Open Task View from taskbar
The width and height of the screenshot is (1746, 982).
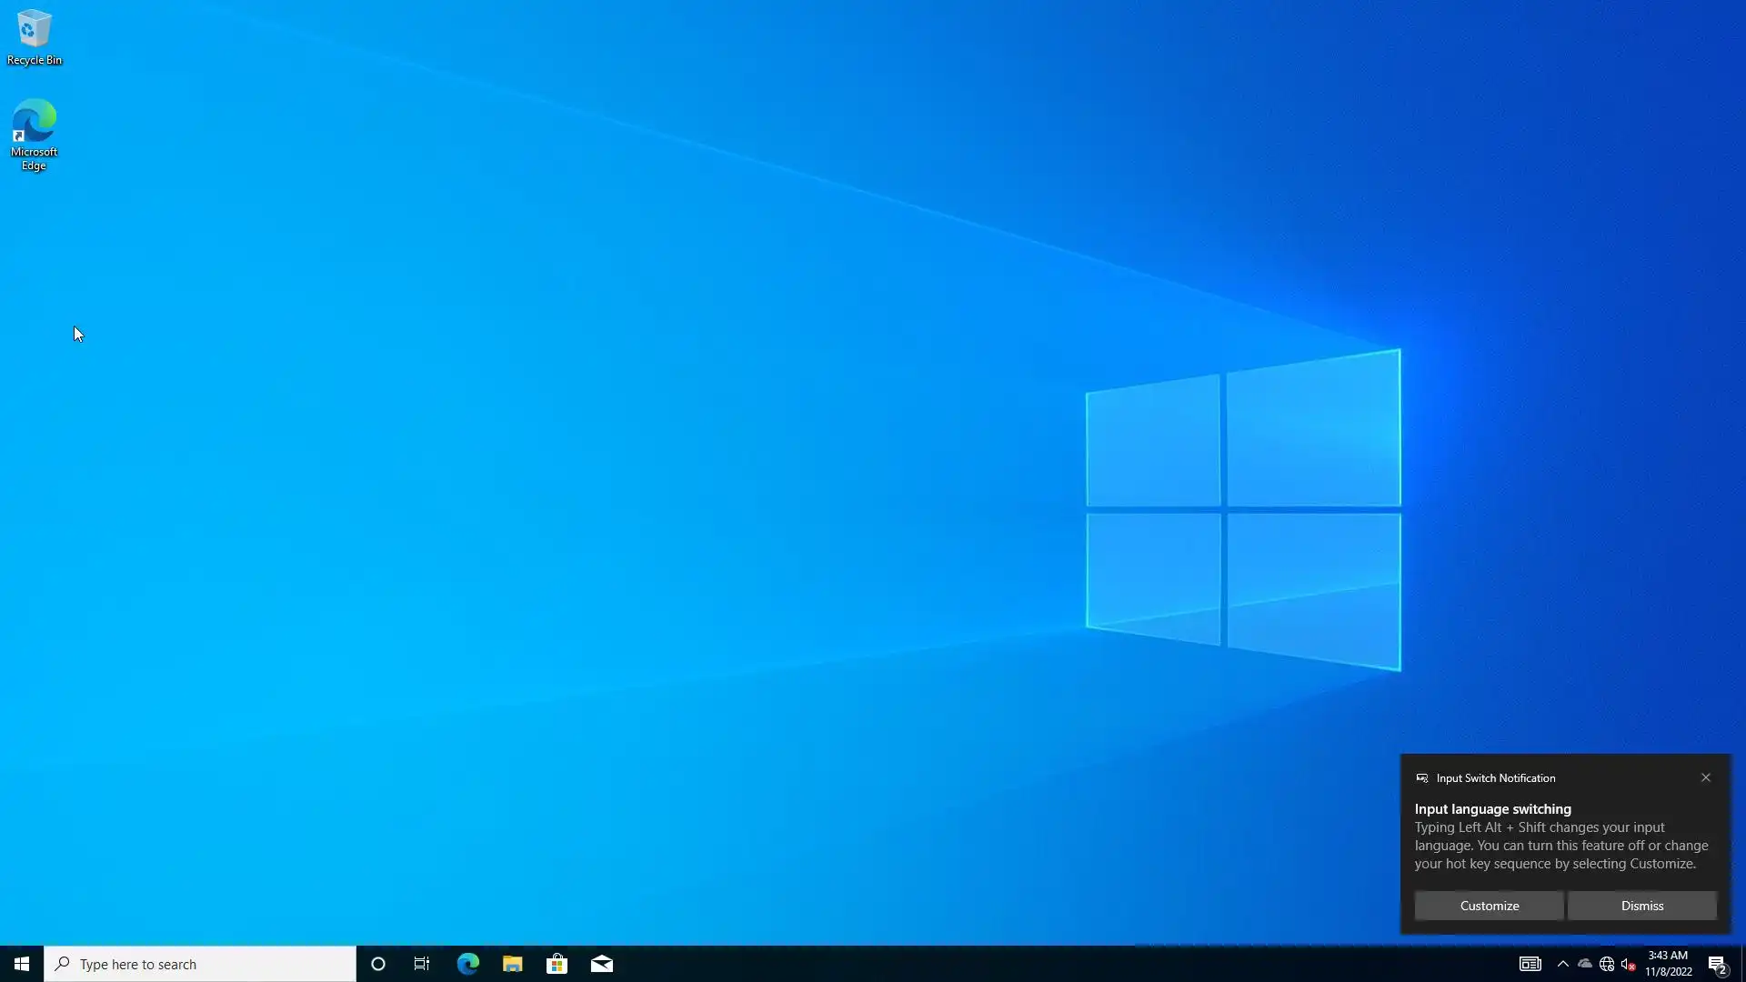pos(422,964)
